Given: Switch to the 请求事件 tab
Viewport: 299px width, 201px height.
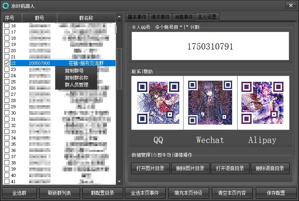Looking at the screenshot, I should tap(160, 17).
